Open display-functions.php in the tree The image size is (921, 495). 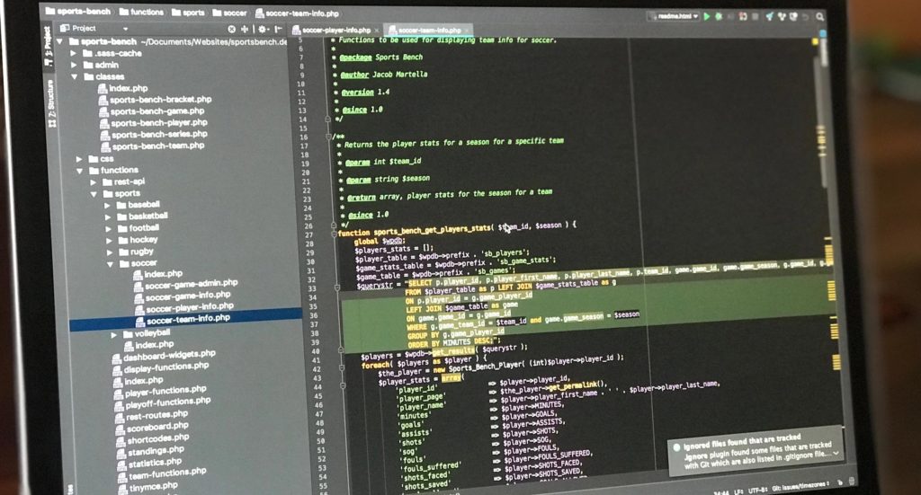161,367
